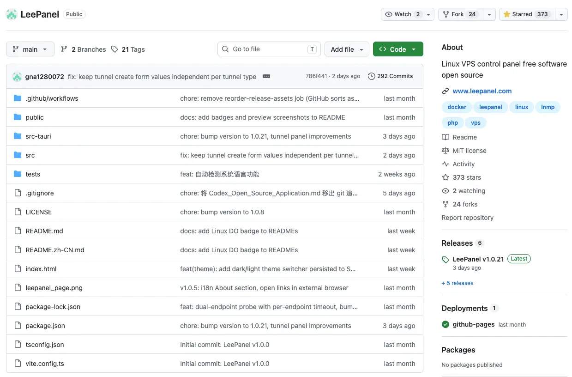Open the main branch selector dropdown
572x377 pixels.
click(x=30, y=49)
